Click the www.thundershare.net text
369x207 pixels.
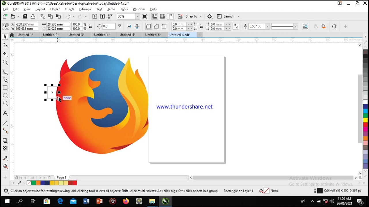coord(184,107)
